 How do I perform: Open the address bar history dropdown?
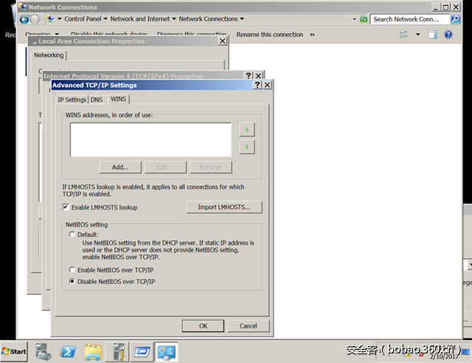(x=354, y=19)
